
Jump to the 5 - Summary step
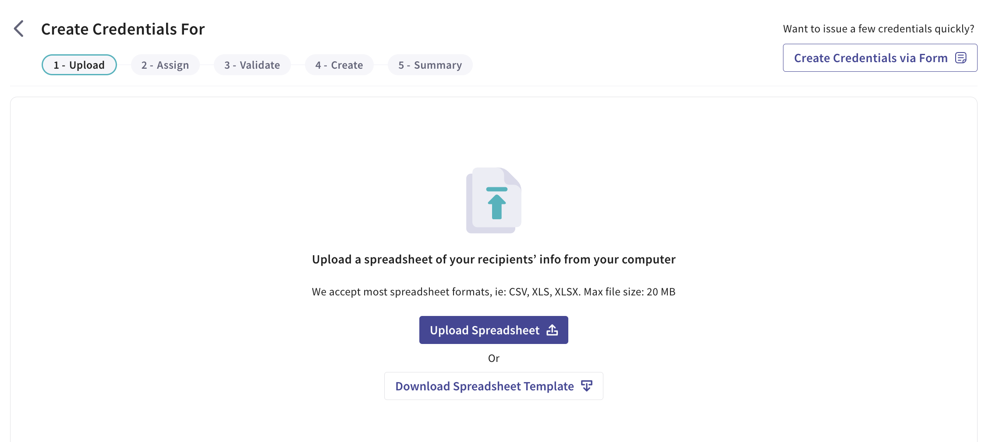[430, 64]
